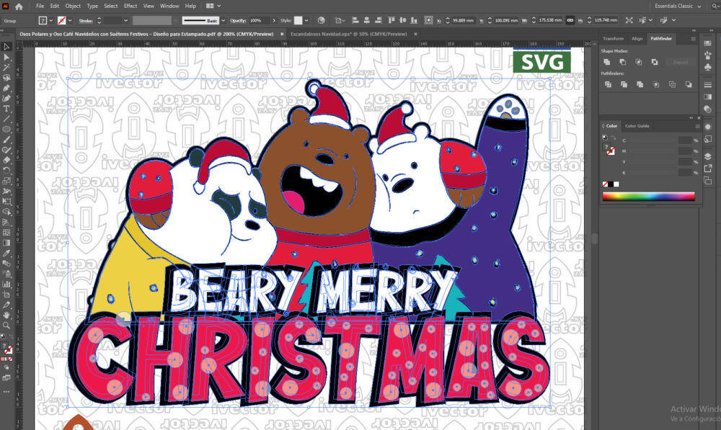Open the stroke weight dropdown
721x430 pixels.
[x=125, y=21]
